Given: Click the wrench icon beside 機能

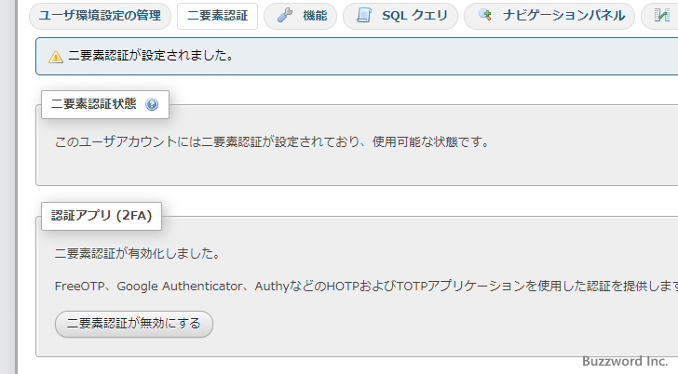Looking at the screenshot, I should click(285, 16).
